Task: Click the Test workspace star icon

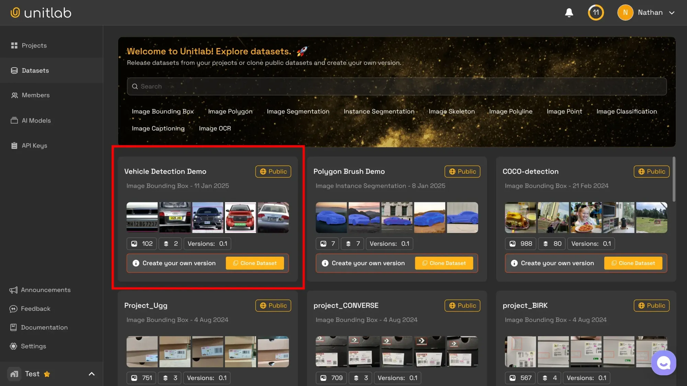Action: pyautogui.click(x=47, y=374)
